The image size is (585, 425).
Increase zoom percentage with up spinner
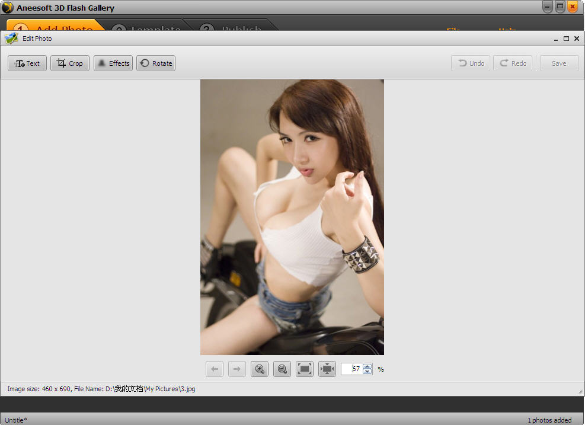tap(367, 366)
